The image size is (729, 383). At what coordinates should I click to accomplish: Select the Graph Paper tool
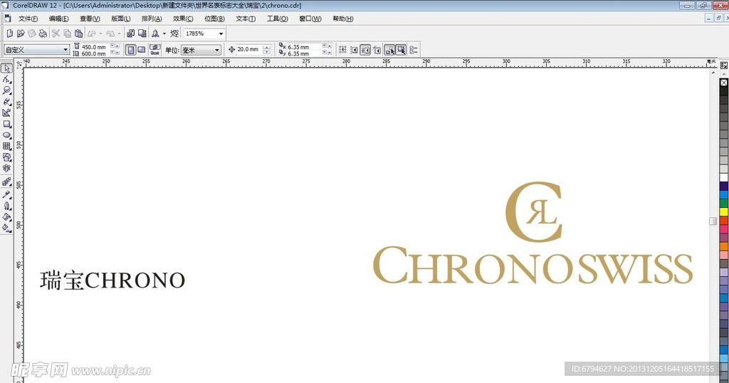[x=6, y=146]
